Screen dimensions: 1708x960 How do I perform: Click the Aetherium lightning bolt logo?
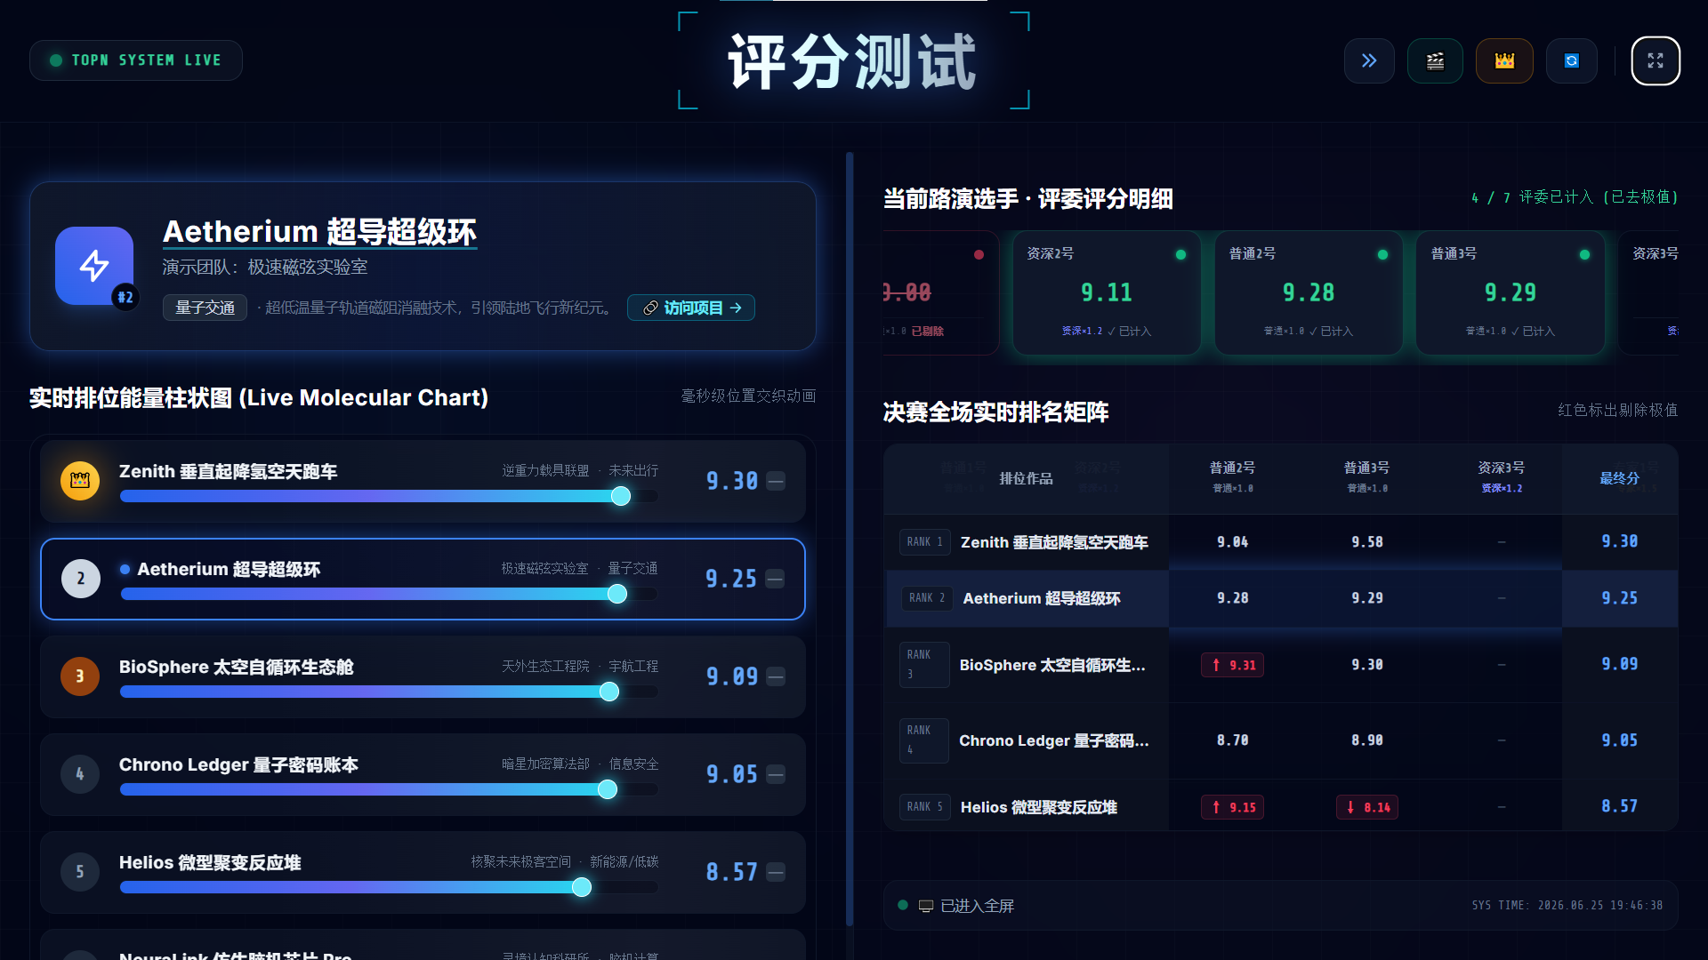94,266
